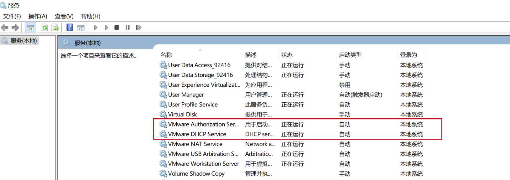Click the Forward arrow toolbar icon
Screen dimensions: 510x180
15,28
